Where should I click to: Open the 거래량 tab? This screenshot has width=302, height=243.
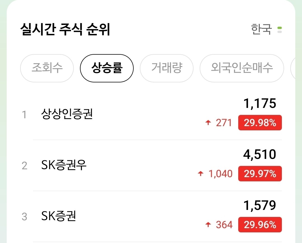167,68
